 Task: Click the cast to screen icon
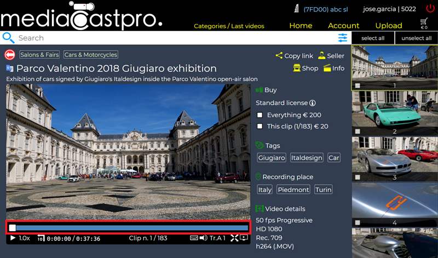(x=244, y=238)
